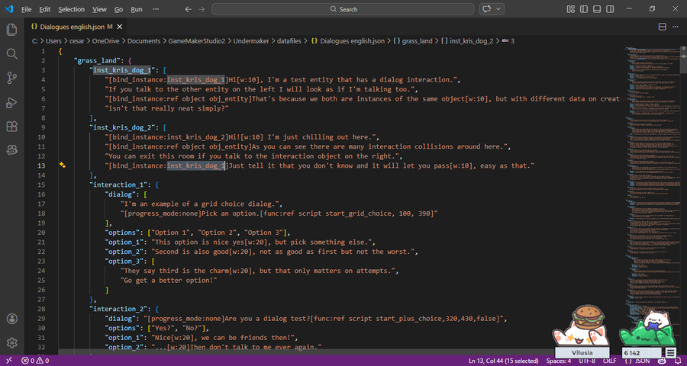
Task: Open the Selection menu
Action: coord(72,9)
